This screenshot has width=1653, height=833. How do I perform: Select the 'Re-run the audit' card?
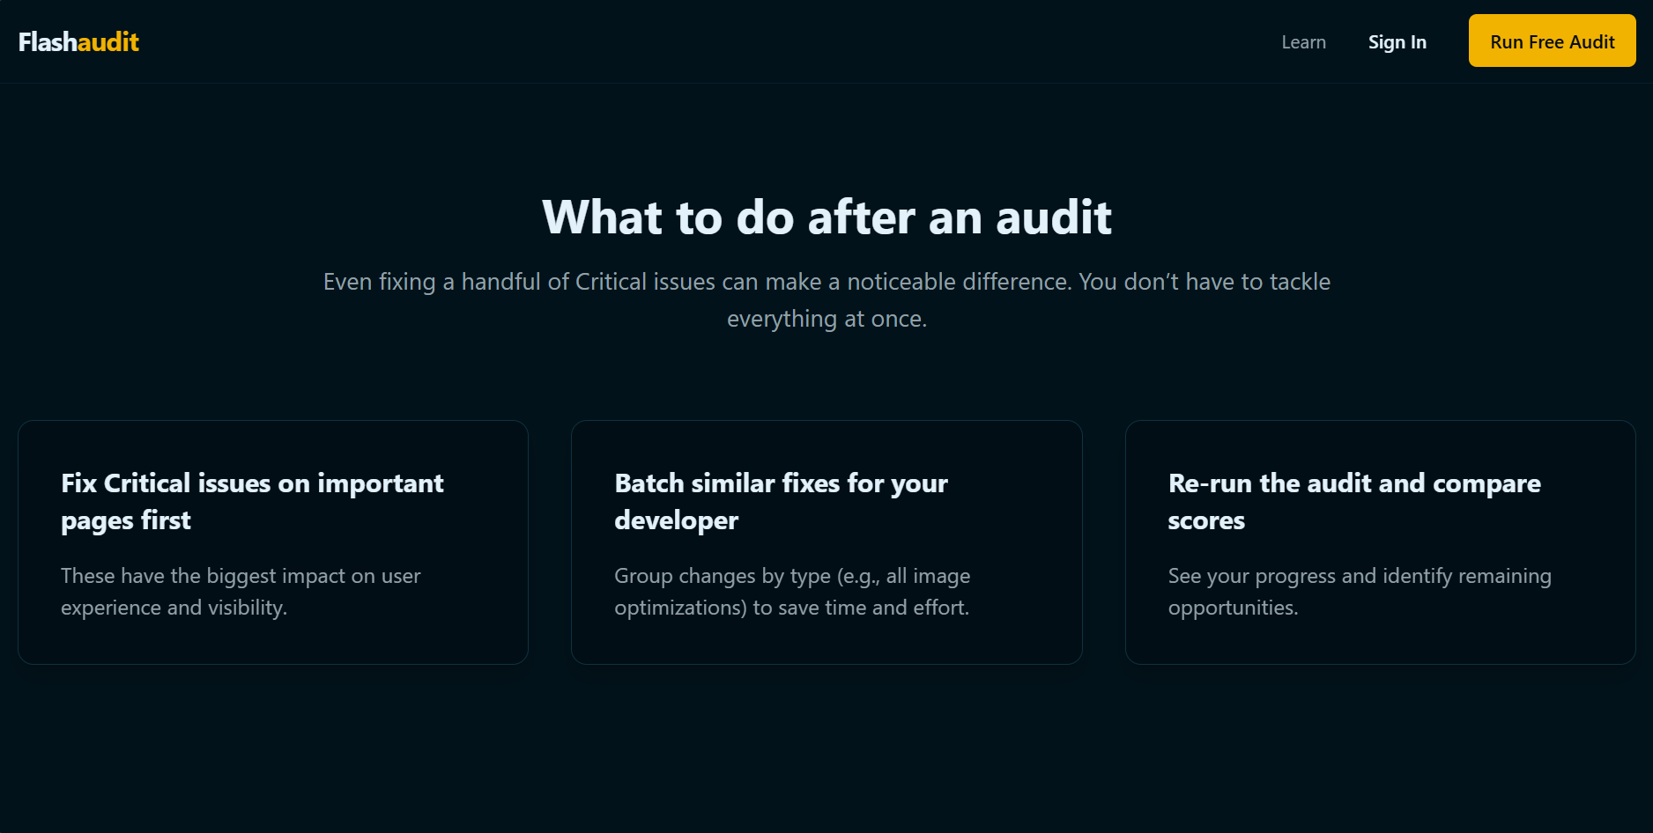(1380, 542)
